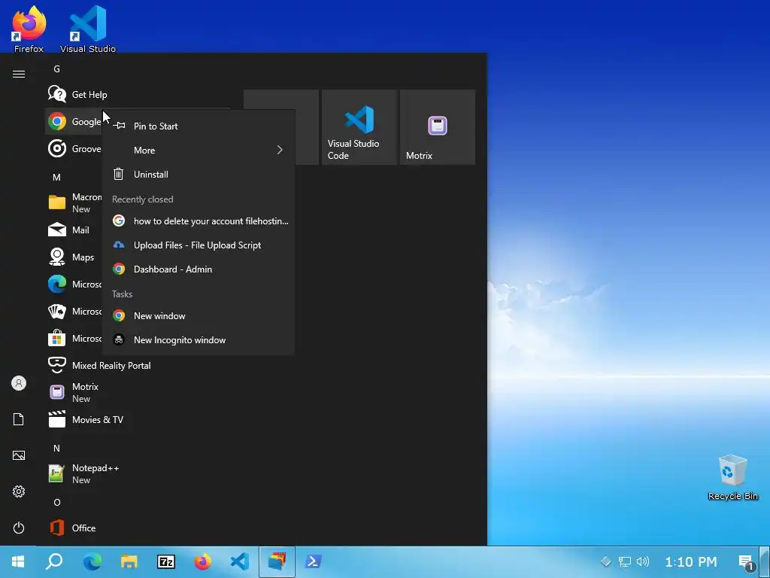Screen dimensions: 770x578
Task: Open Movies & TV app
Action: pos(138,419)
